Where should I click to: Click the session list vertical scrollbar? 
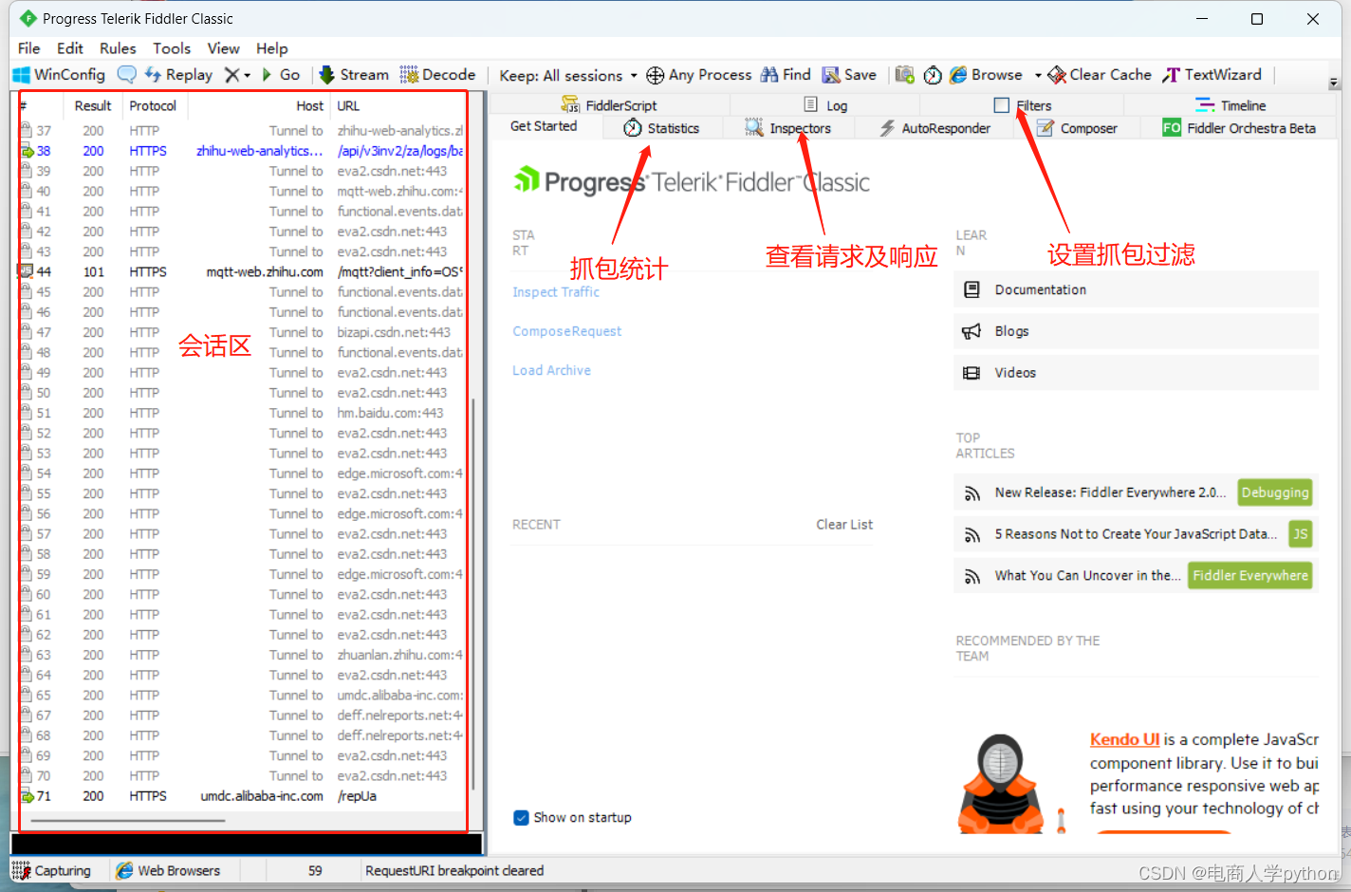coord(472,593)
